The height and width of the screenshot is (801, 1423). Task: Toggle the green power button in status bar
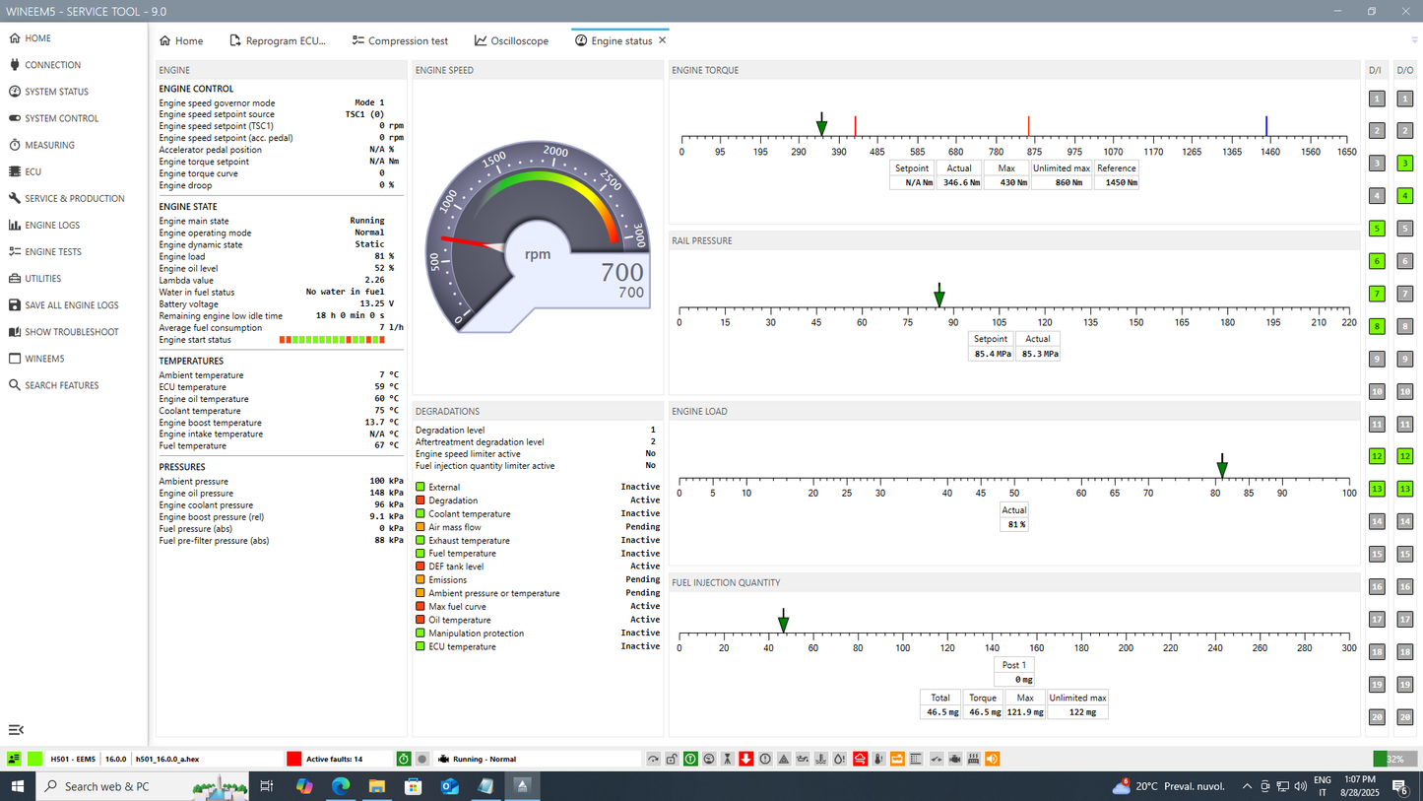404,759
